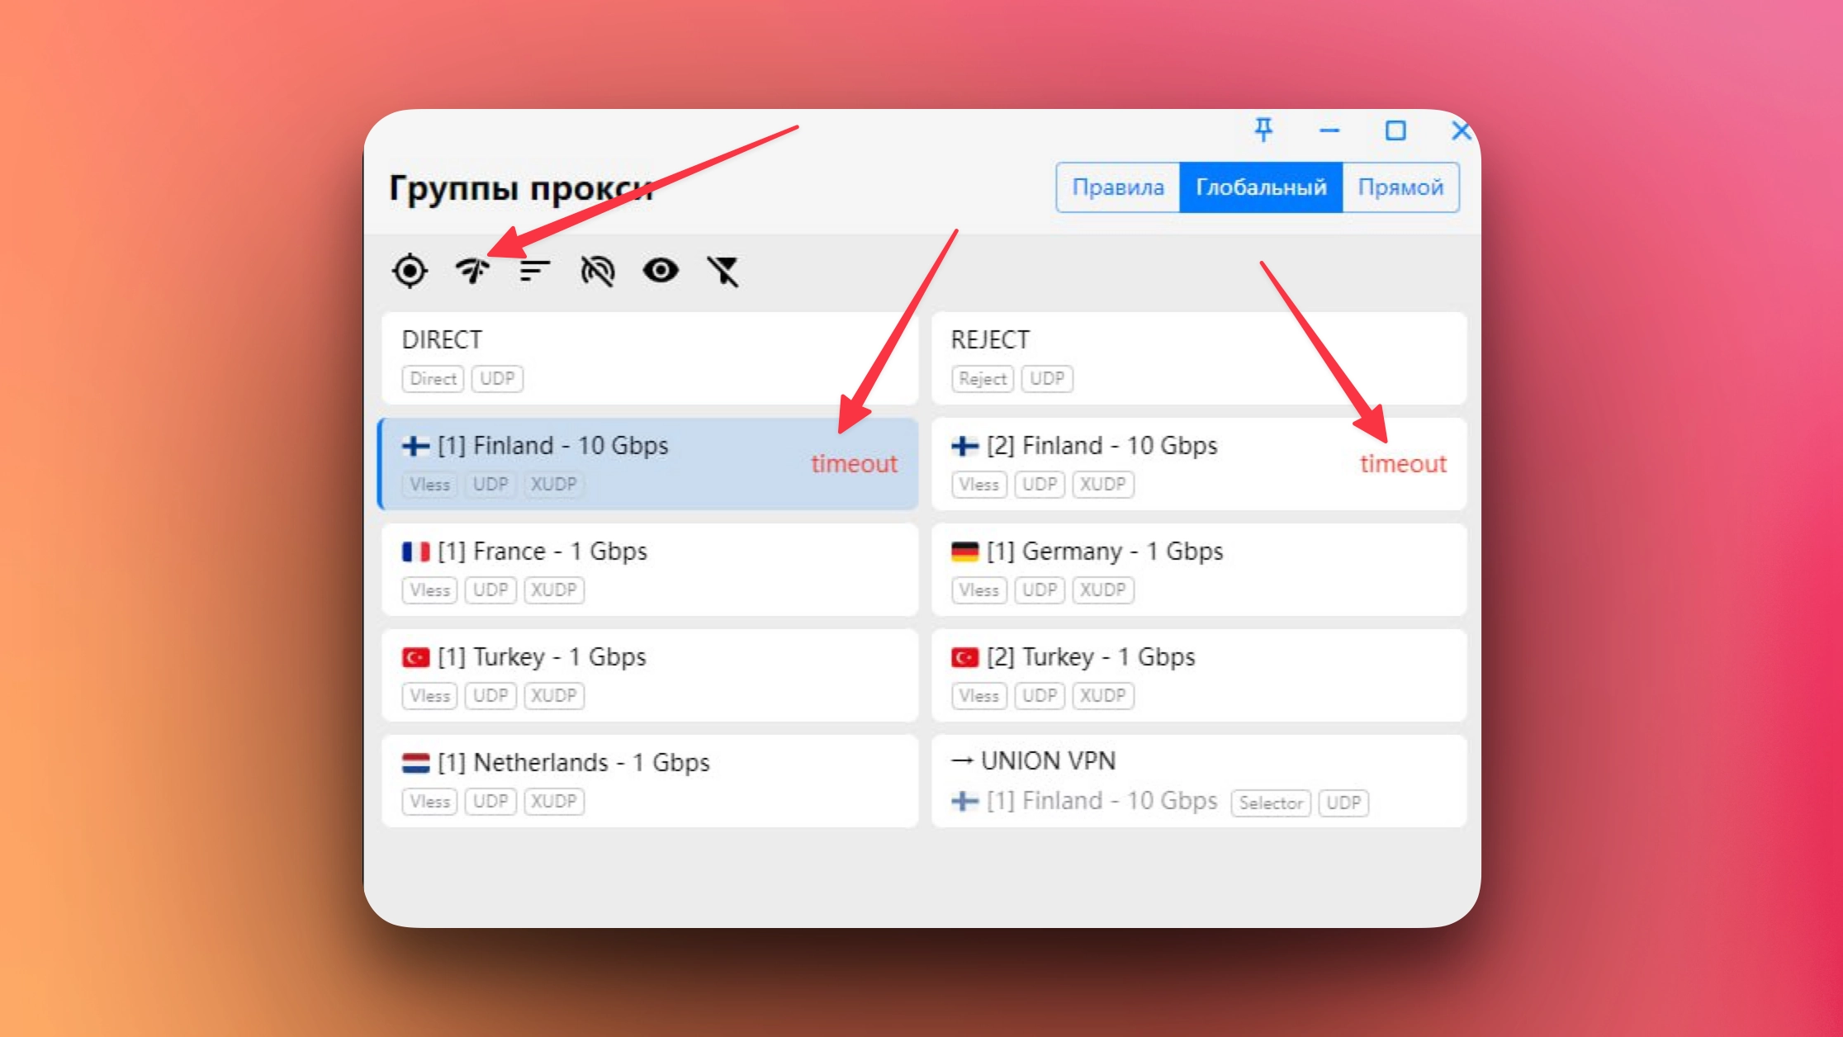The height and width of the screenshot is (1037, 1843).
Task: Select the DIRECT proxy card
Action: 649,358
